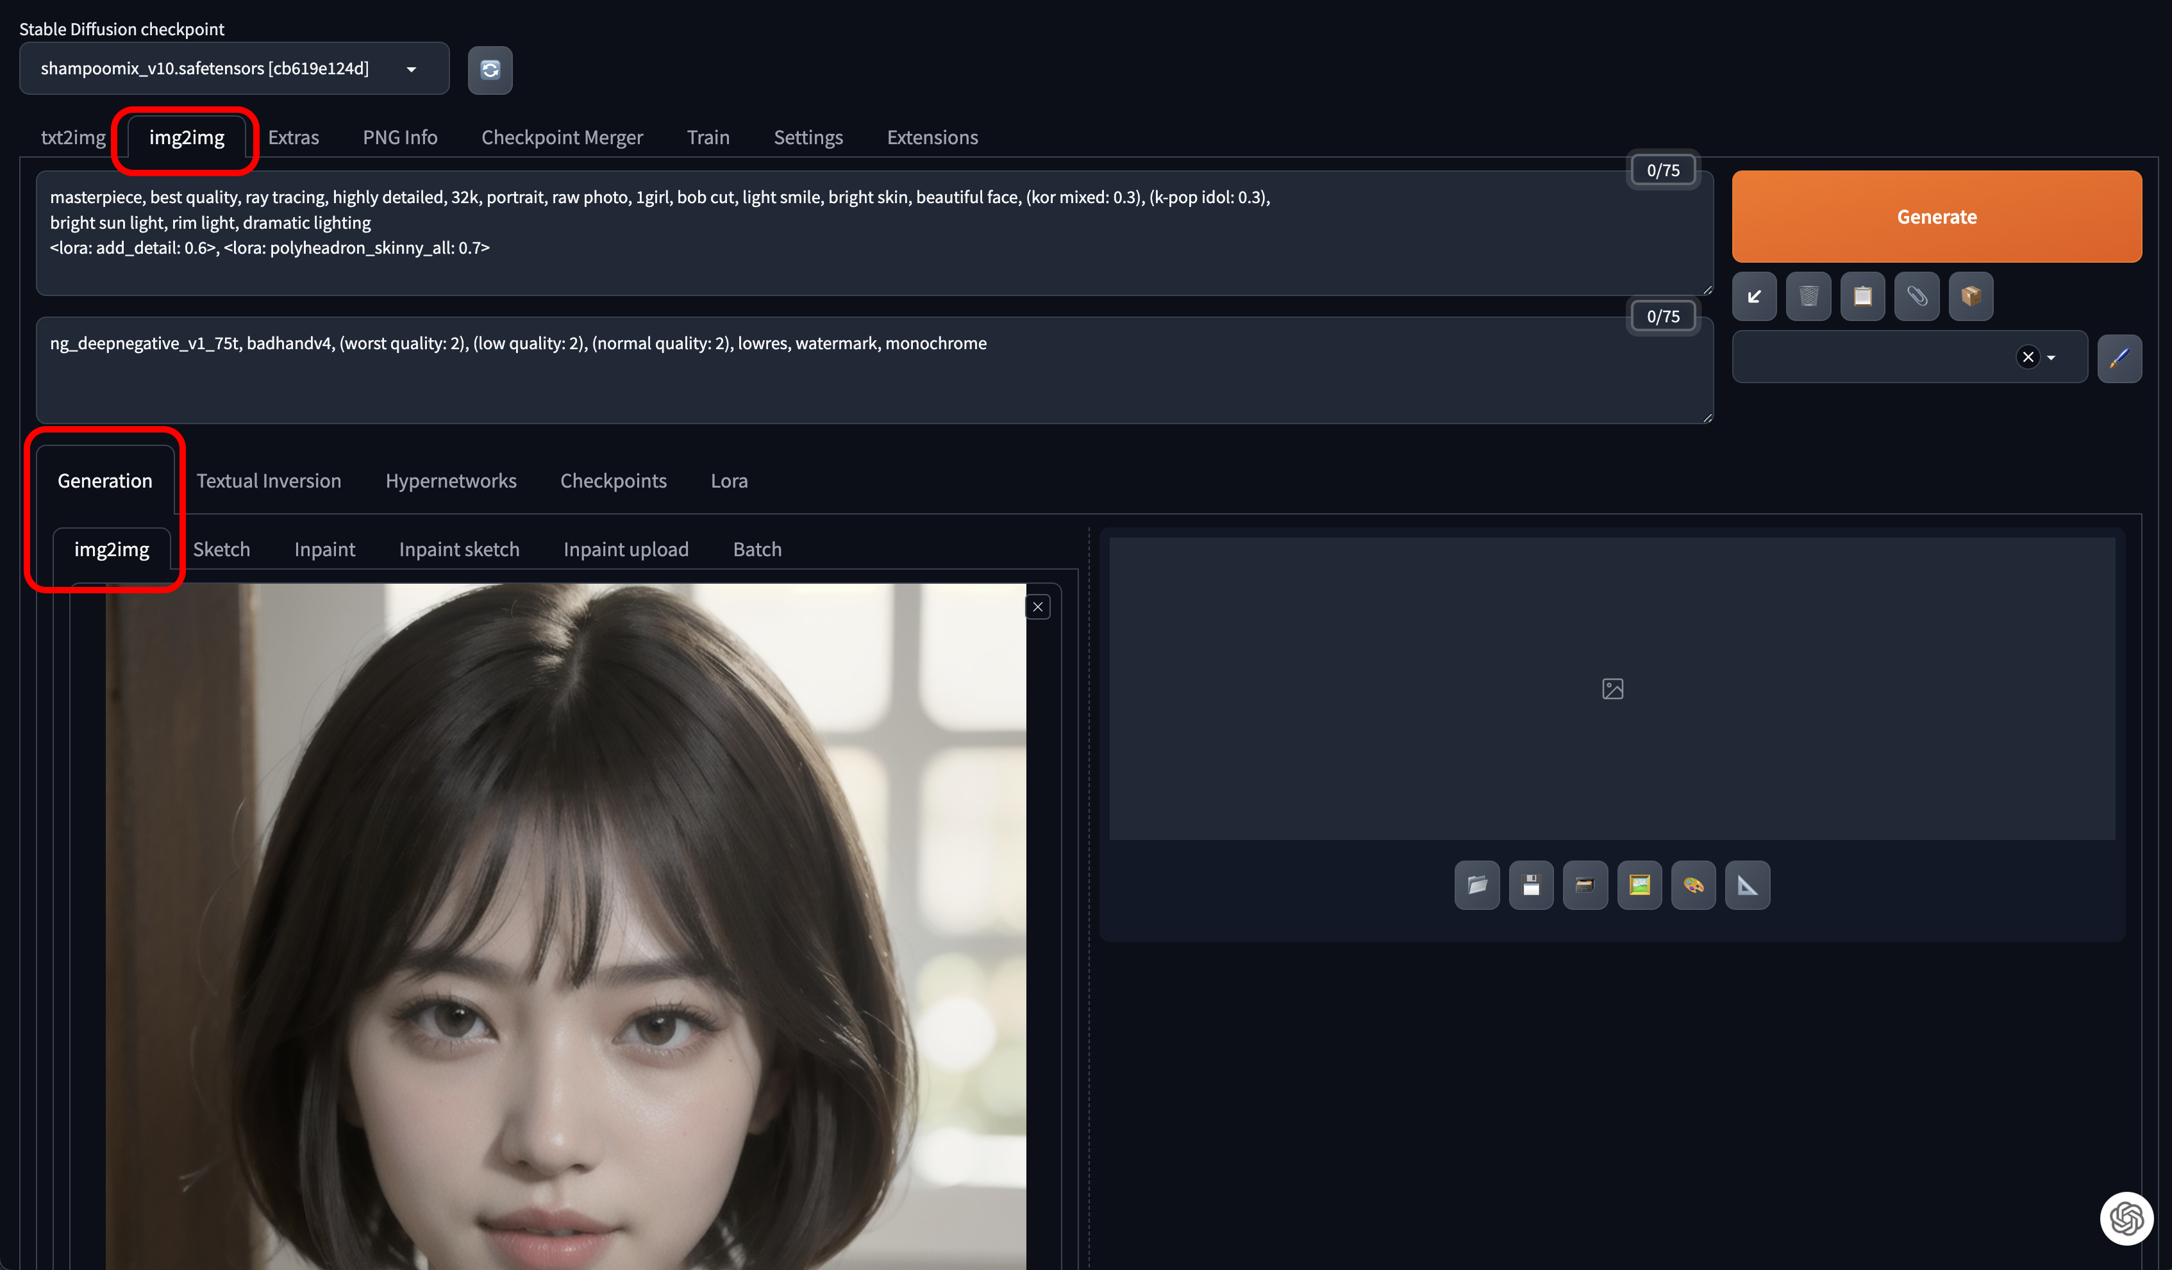The width and height of the screenshot is (2172, 1270).
Task: Send result to inpaint palette icon
Action: coord(1692,885)
